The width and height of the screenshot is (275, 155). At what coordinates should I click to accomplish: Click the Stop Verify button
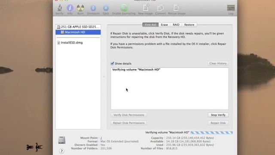pos(218,115)
